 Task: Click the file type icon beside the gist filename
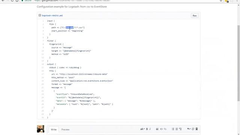pyautogui.click(x=40, y=15)
